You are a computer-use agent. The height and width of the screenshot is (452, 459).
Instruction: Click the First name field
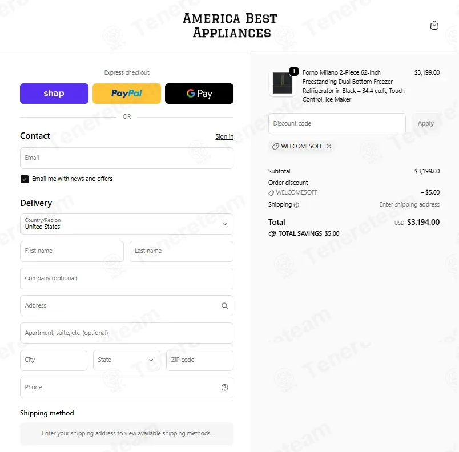click(x=72, y=251)
